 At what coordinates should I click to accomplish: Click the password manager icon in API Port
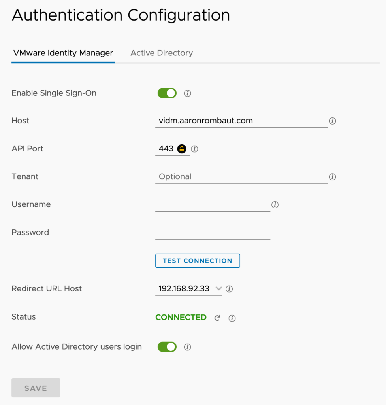(182, 149)
